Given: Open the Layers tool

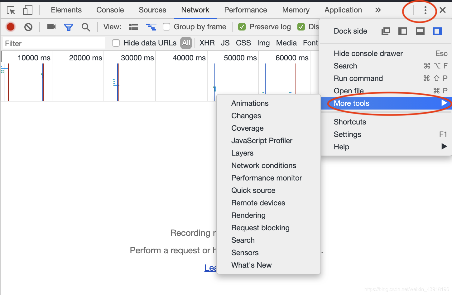Looking at the screenshot, I should 269,153.
